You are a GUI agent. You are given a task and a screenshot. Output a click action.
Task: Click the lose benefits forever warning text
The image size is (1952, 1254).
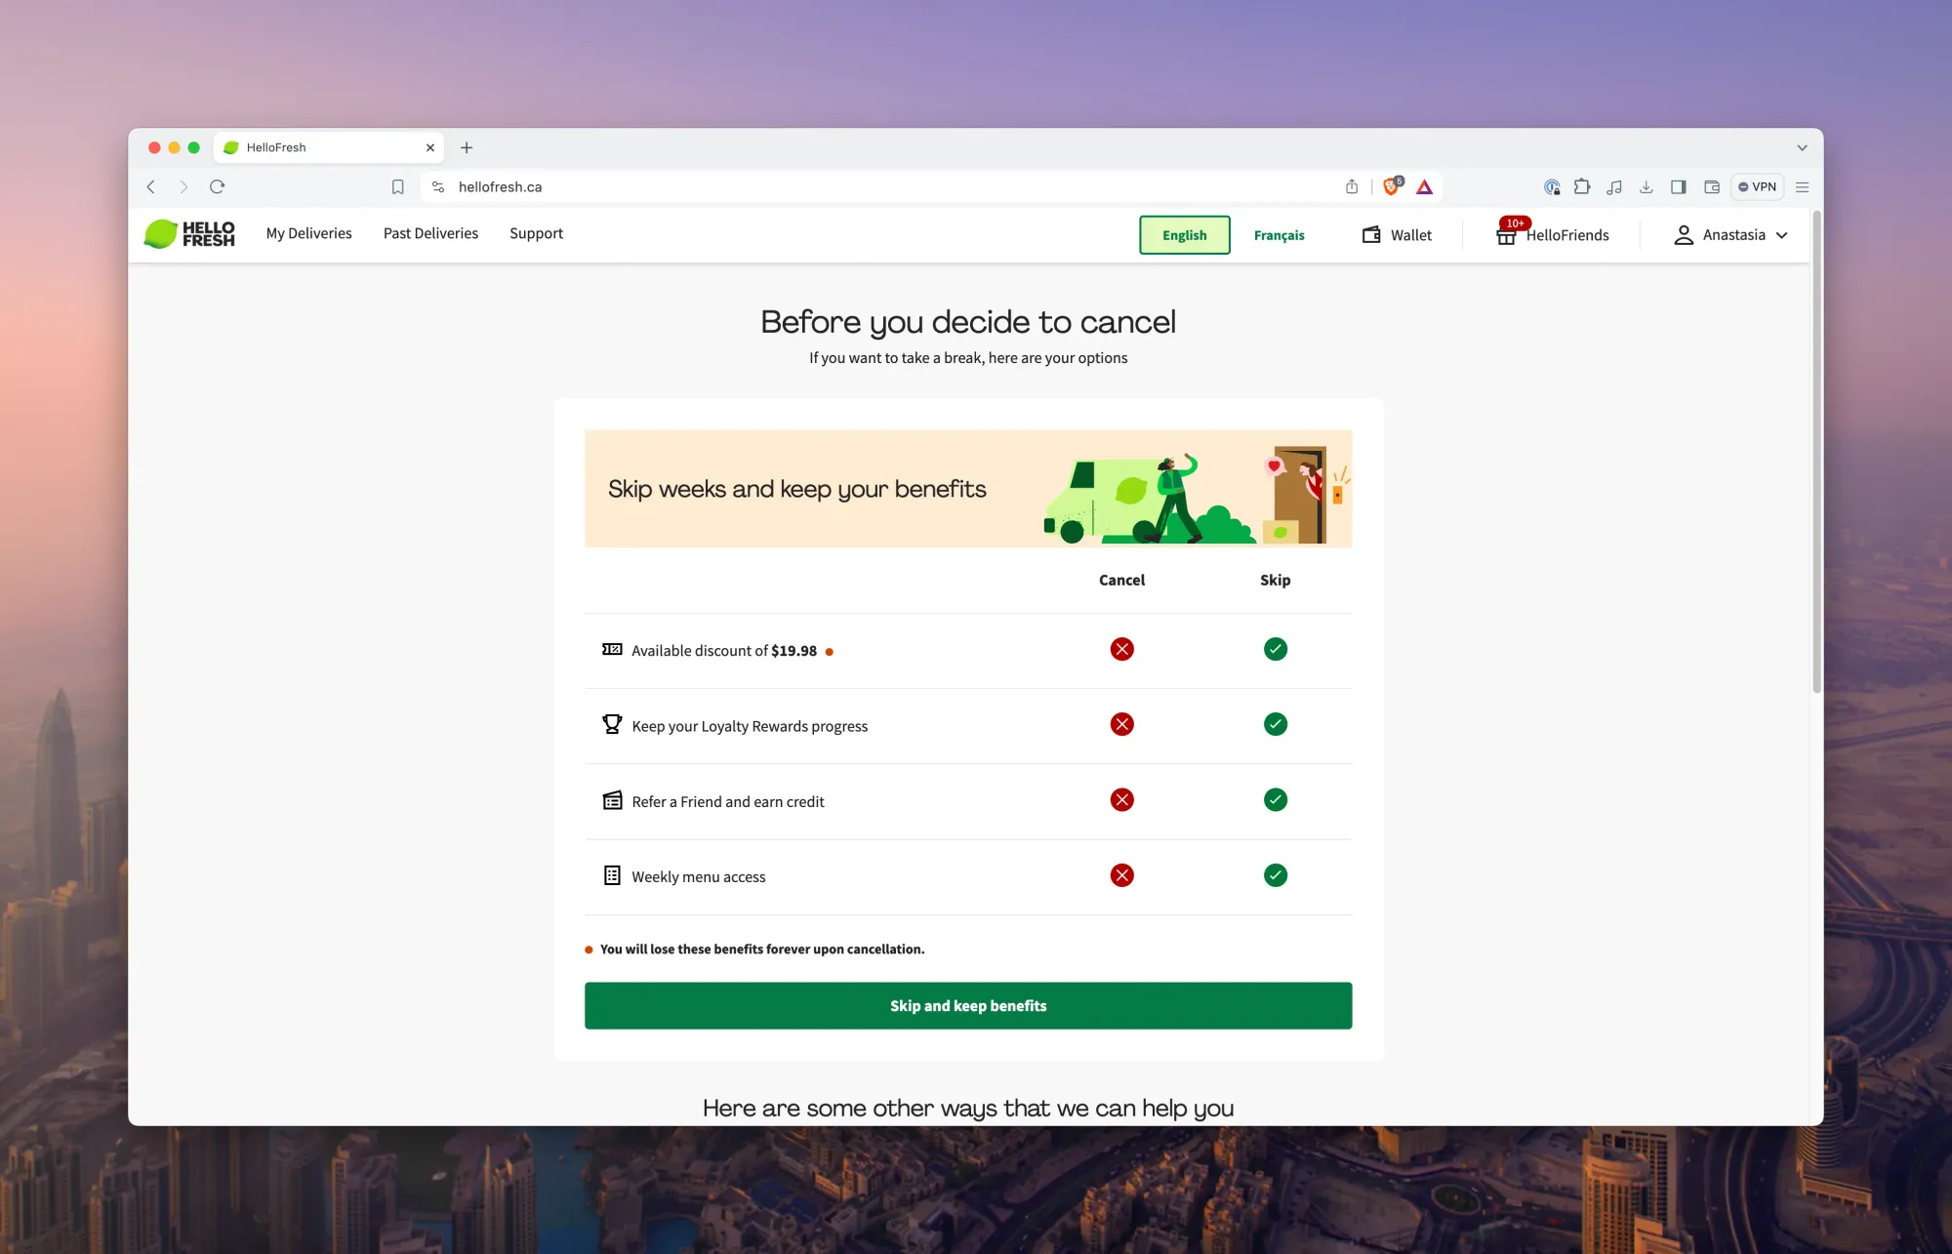pyautogui.click(x=762, y=949)
